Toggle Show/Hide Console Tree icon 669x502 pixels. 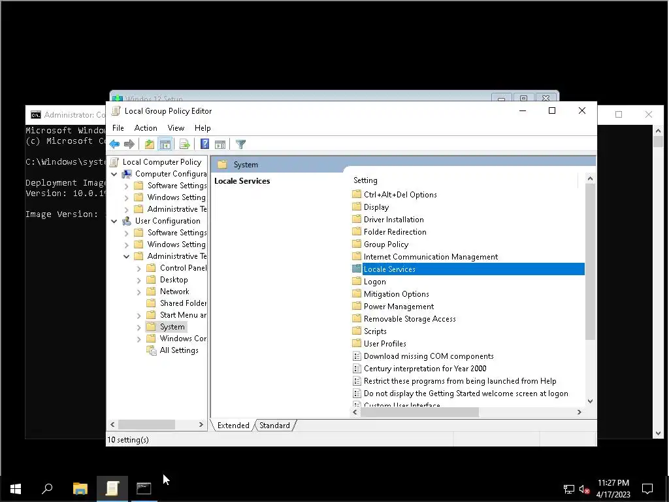coord(165,144)
